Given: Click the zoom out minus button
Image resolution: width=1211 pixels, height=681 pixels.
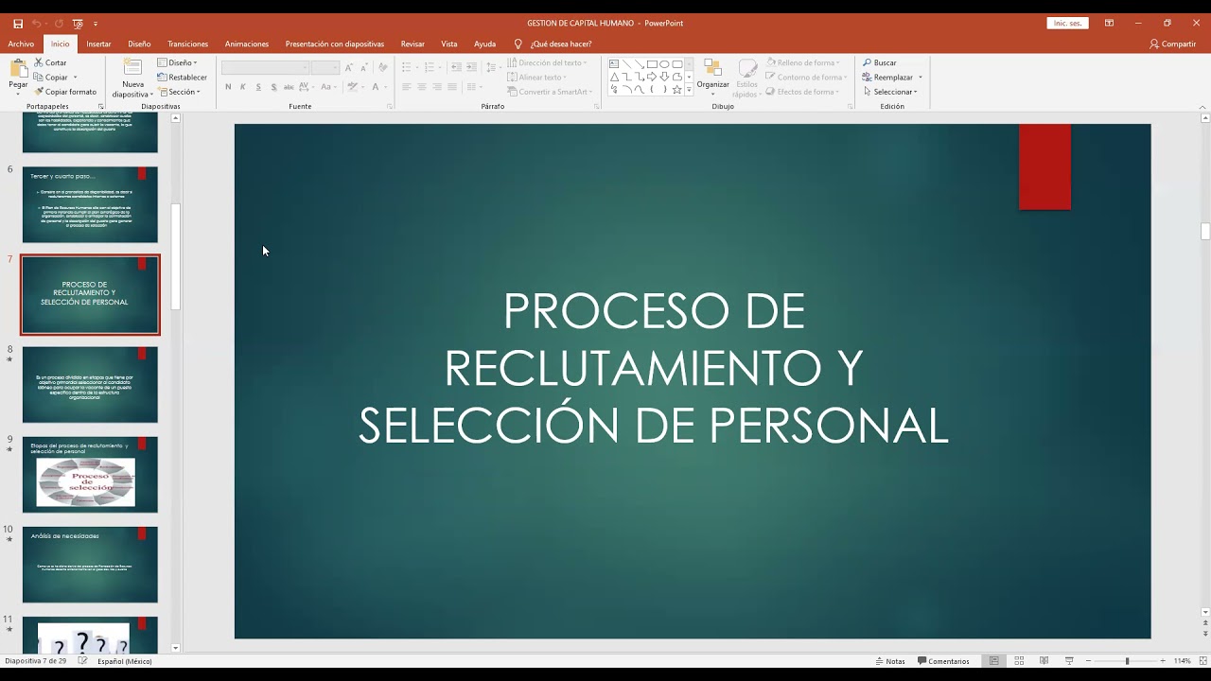Looking at the screenshot, I should (1088, 661).
